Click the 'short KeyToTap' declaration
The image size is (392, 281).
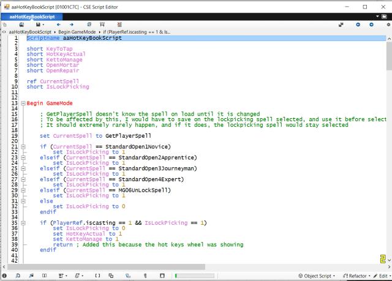coord(50,49)
